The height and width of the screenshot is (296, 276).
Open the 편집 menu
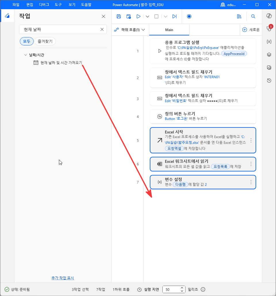30,5
